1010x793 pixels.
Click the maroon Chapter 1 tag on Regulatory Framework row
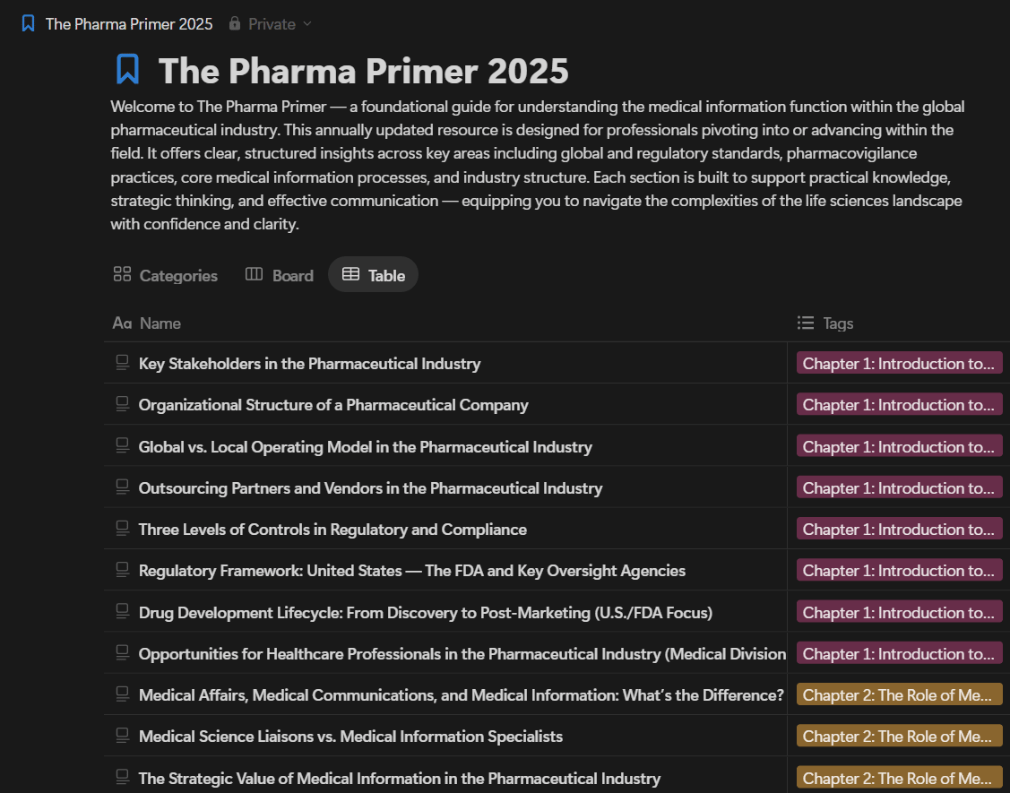click(x=899, y=571)
